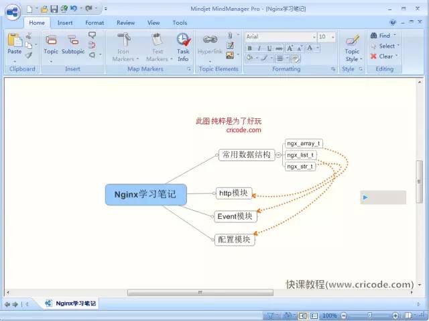Viewport: 429px width, 321px height.
Task: Open the MindManager application button
Action: click(13, 12)
